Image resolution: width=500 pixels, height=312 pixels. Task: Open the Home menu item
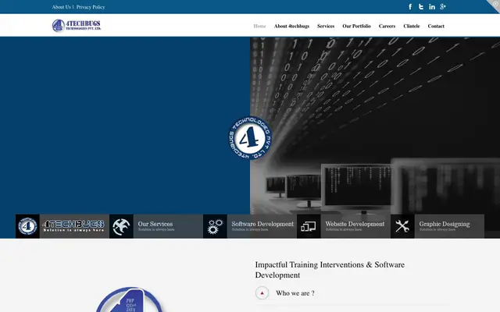pyautogui.click(x=259, y=26)
